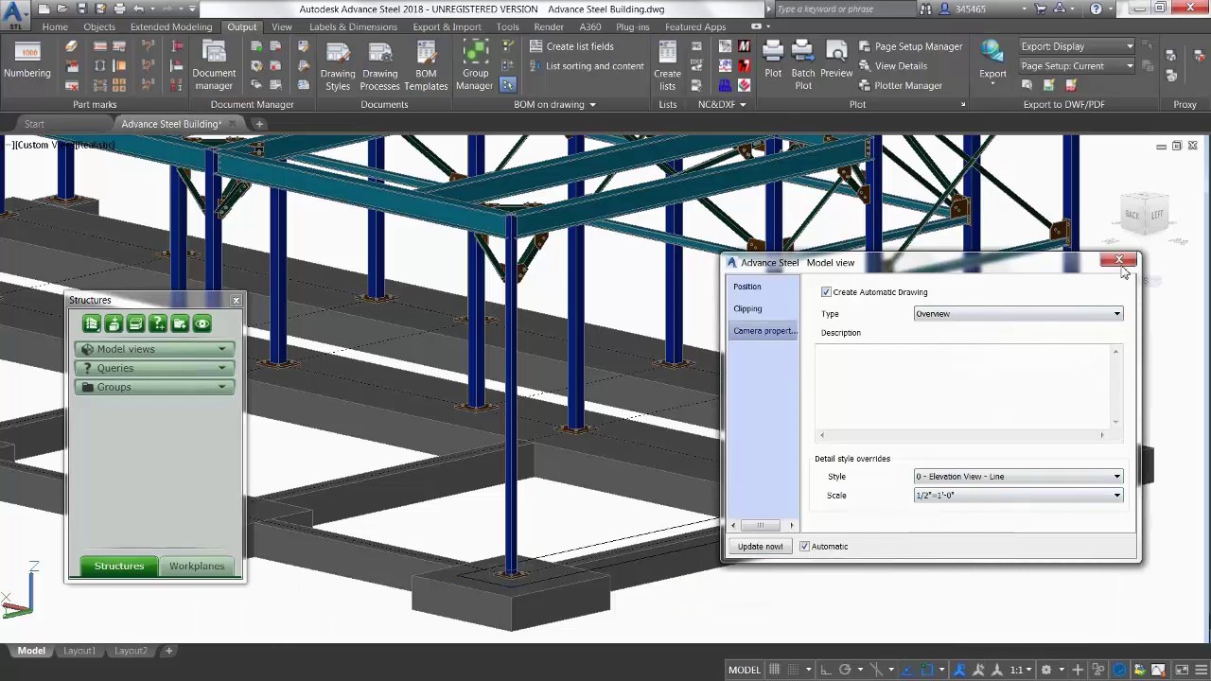This screenshot has height=681, width=1211.
Task: Open the Extended Modeling ribbon tab
Action: click(x=171, y=26)
